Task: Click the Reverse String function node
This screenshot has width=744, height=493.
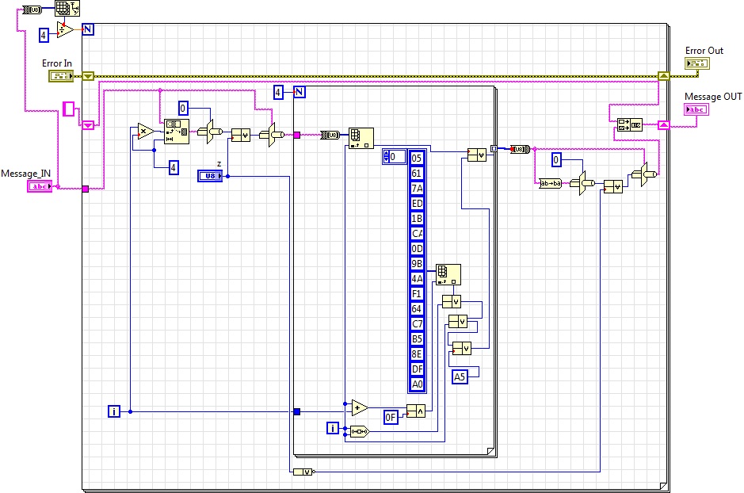Action: coord(550,184)
